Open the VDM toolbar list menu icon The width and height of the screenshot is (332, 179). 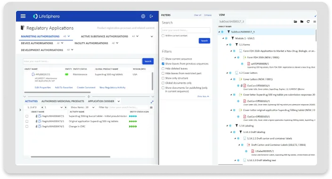[315, 22]
